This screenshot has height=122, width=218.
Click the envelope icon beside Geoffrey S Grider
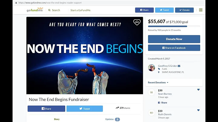tap(179, 66)
